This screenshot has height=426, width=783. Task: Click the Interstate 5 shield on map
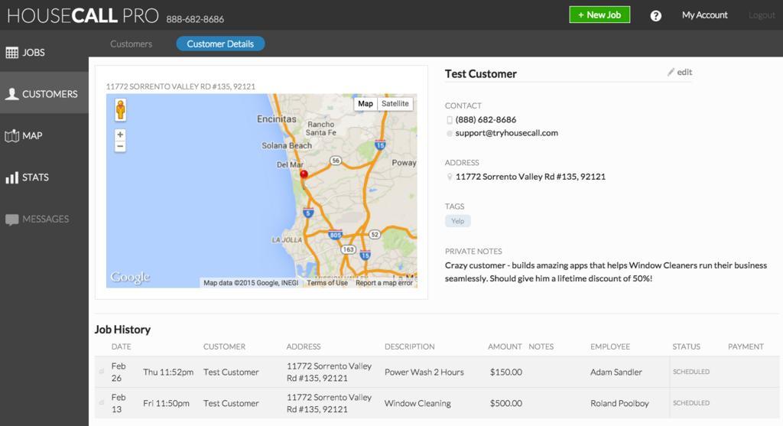(308, 213)
